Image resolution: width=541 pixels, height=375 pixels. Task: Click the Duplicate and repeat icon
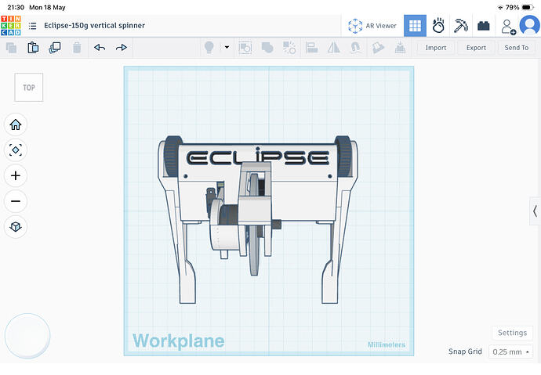coord(55,48)
